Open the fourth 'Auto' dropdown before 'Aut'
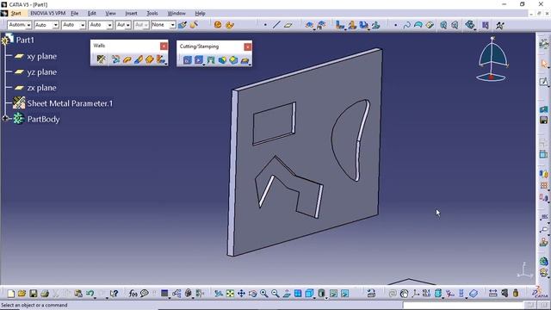This screenshot has width=551, height=310. 109,25
